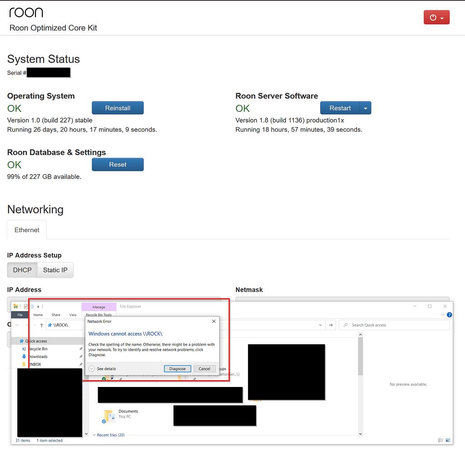Switch to Large icons view icon
This screenshot has height=461, width=465.
(x=448, y=440)
